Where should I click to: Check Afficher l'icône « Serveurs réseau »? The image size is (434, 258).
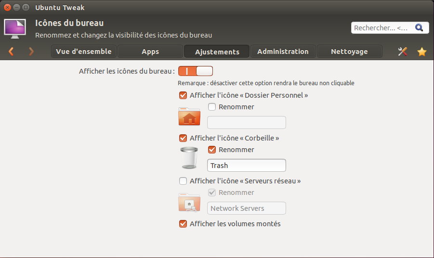tap(183, 181)
